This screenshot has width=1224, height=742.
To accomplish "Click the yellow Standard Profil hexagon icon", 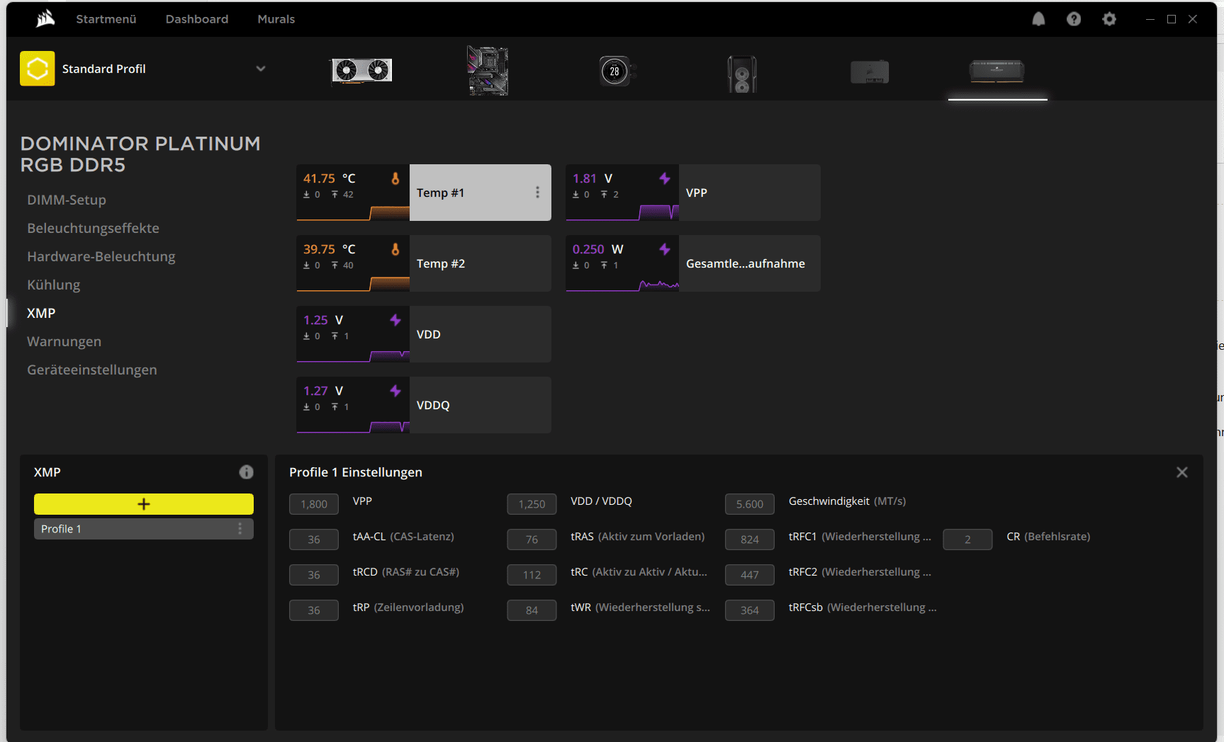I will 38,69.
